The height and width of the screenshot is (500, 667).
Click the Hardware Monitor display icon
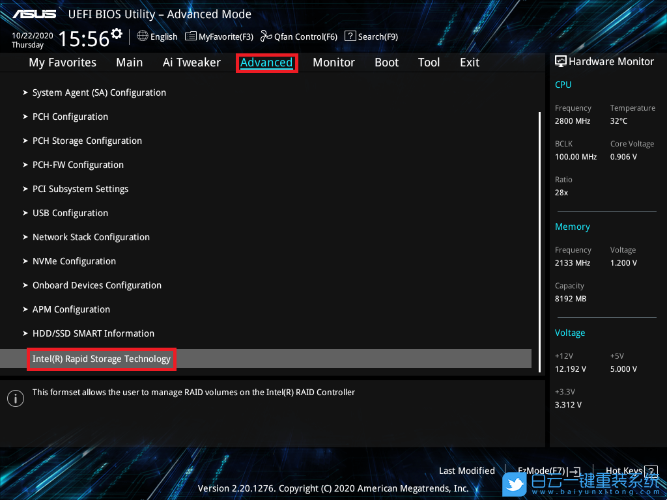tap(560, 61)
